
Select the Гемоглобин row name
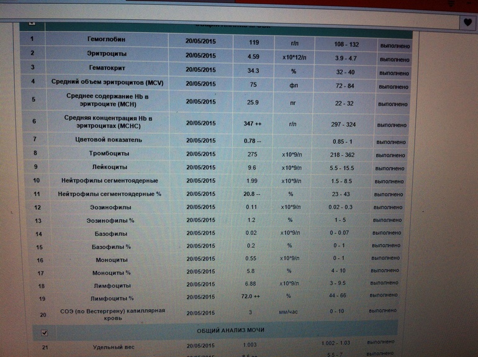click(106, 39)
